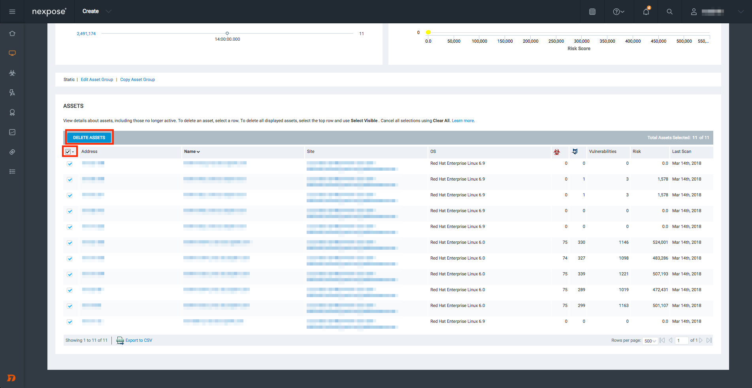Viewport: 752px width, 388px height.
Task: Open the Assets monitor sidebar icon
Action: pyautogui.click(x=12, y=53)
